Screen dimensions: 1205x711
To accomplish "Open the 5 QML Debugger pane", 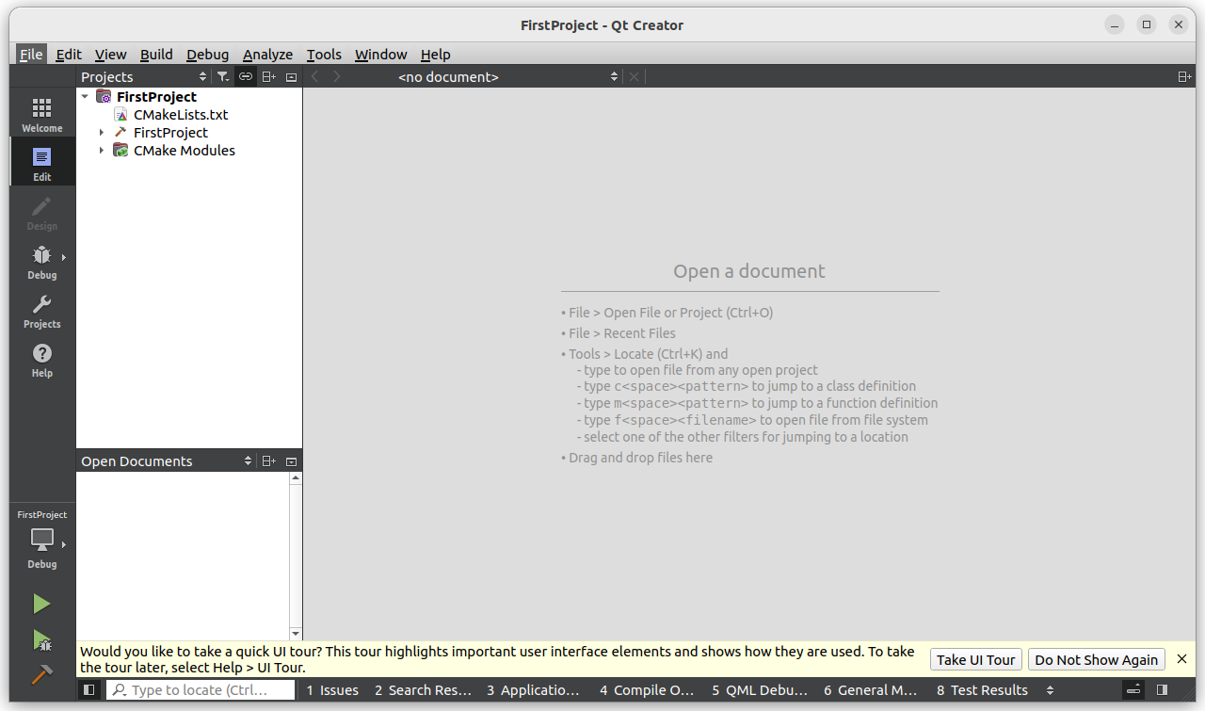I will pyautogui.click(x=759, y=690).
